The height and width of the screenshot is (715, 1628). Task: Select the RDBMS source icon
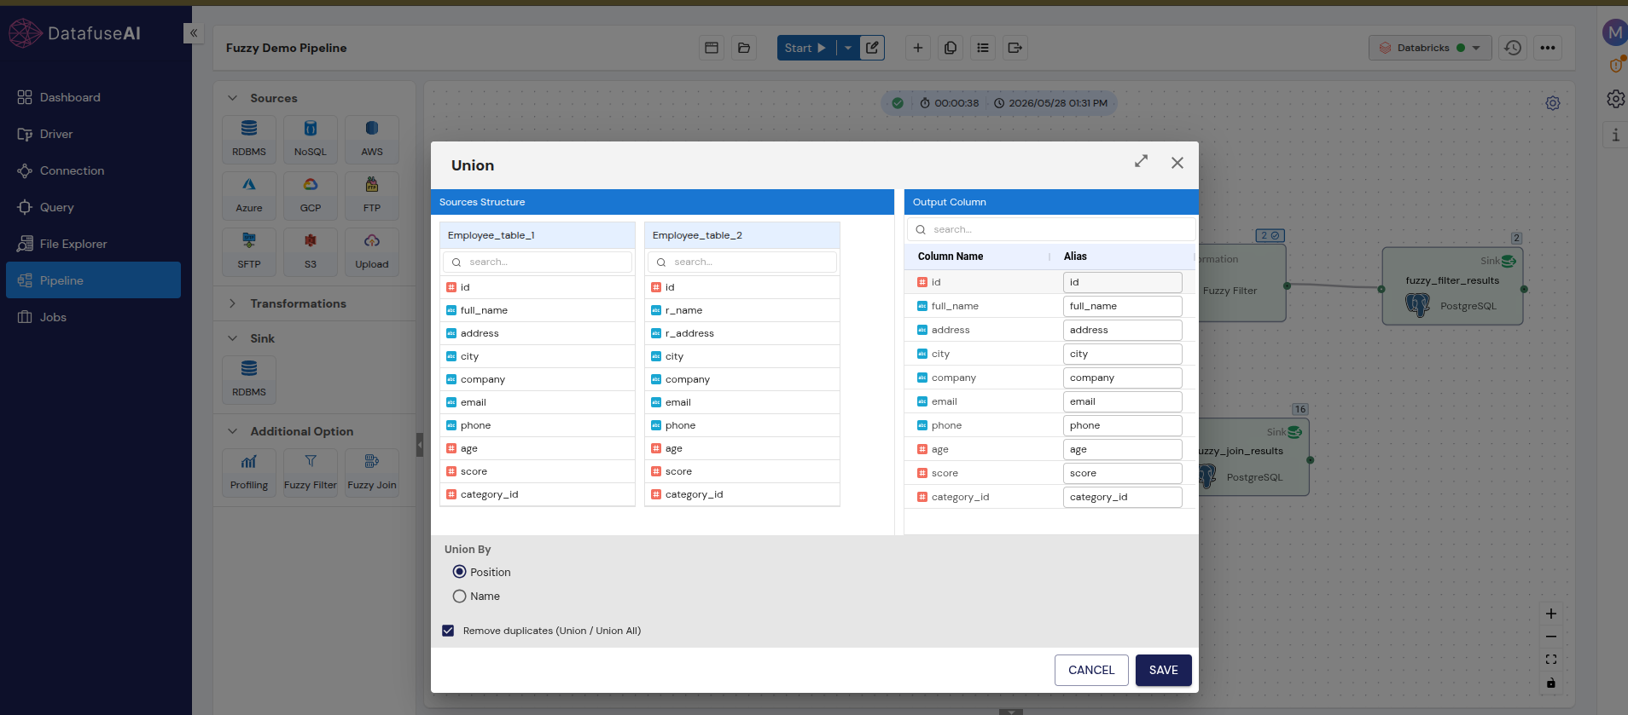[x=249, y=139]
